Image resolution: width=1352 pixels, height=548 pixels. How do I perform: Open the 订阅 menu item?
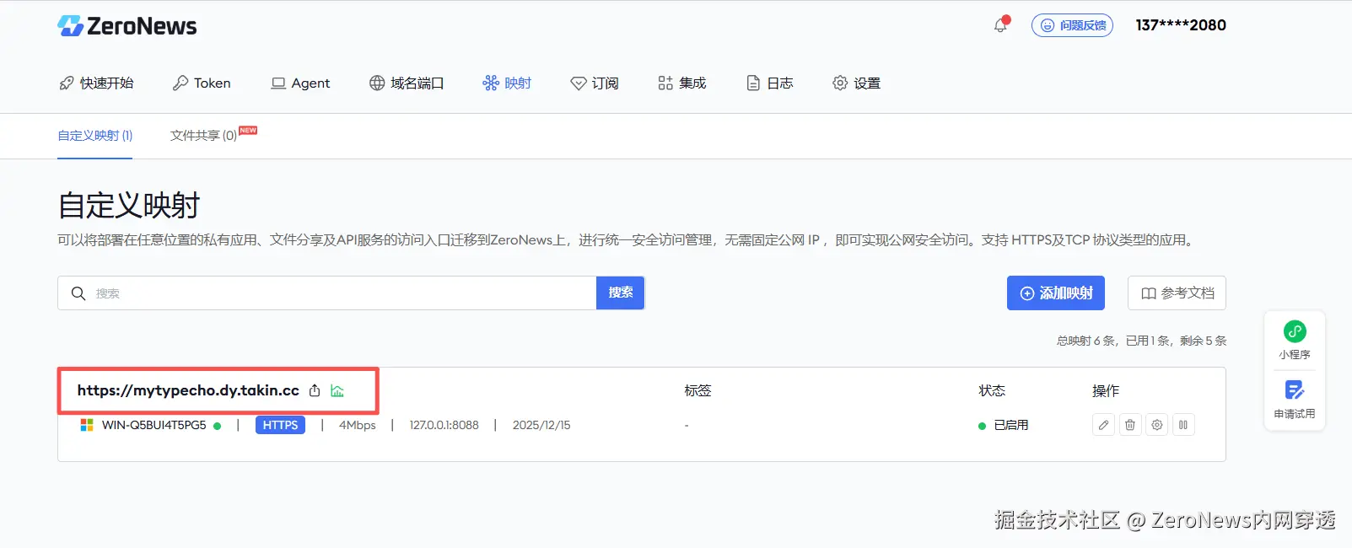[595, 83]
